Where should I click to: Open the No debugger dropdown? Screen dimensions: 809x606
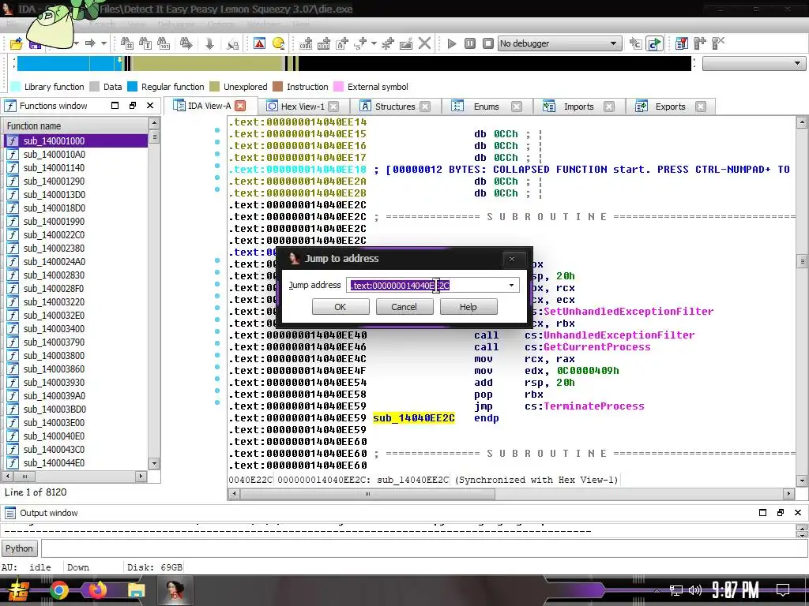click(x=559, y=43)
